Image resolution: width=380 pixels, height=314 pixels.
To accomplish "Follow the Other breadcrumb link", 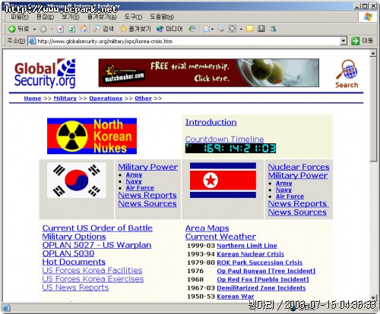I will pyautogui.click(x=143, y=99).
